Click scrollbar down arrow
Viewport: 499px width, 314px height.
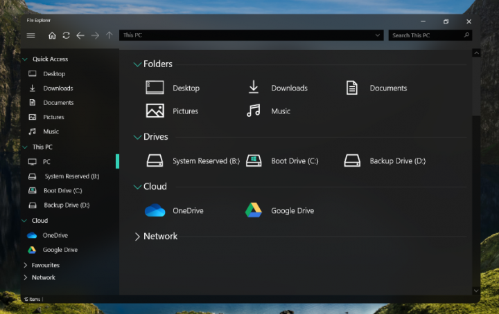click(476, 290)
